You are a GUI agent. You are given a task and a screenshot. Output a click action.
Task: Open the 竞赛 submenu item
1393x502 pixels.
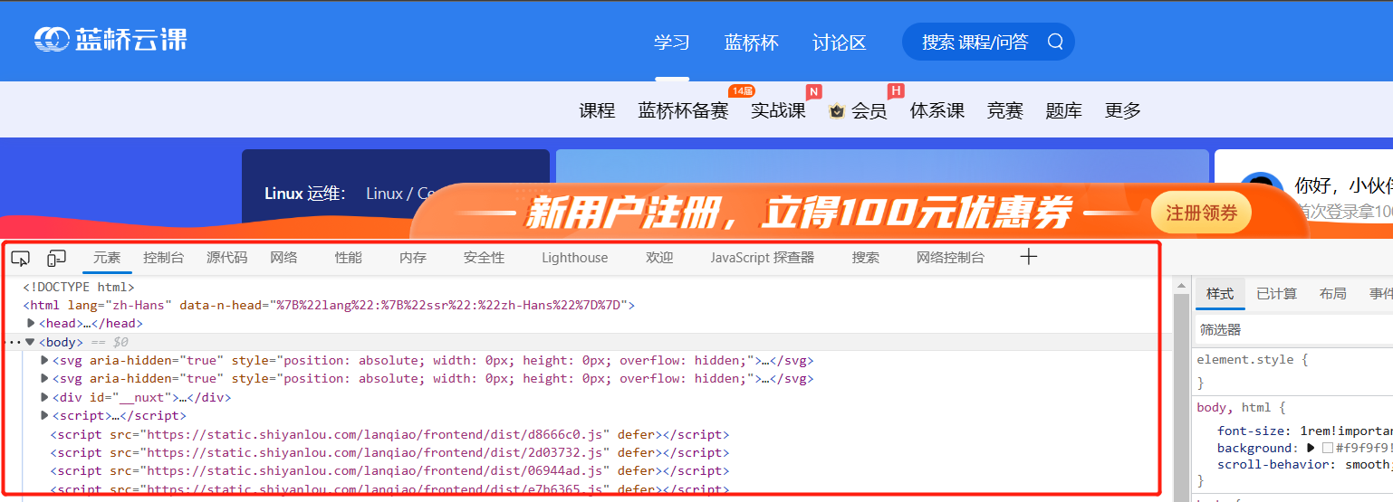point(1005,110)
